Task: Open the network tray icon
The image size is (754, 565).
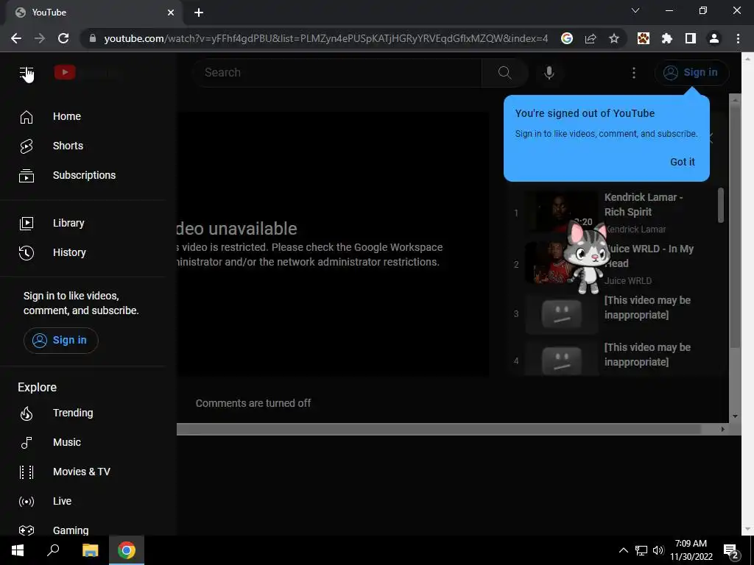Action: [641, 550]
